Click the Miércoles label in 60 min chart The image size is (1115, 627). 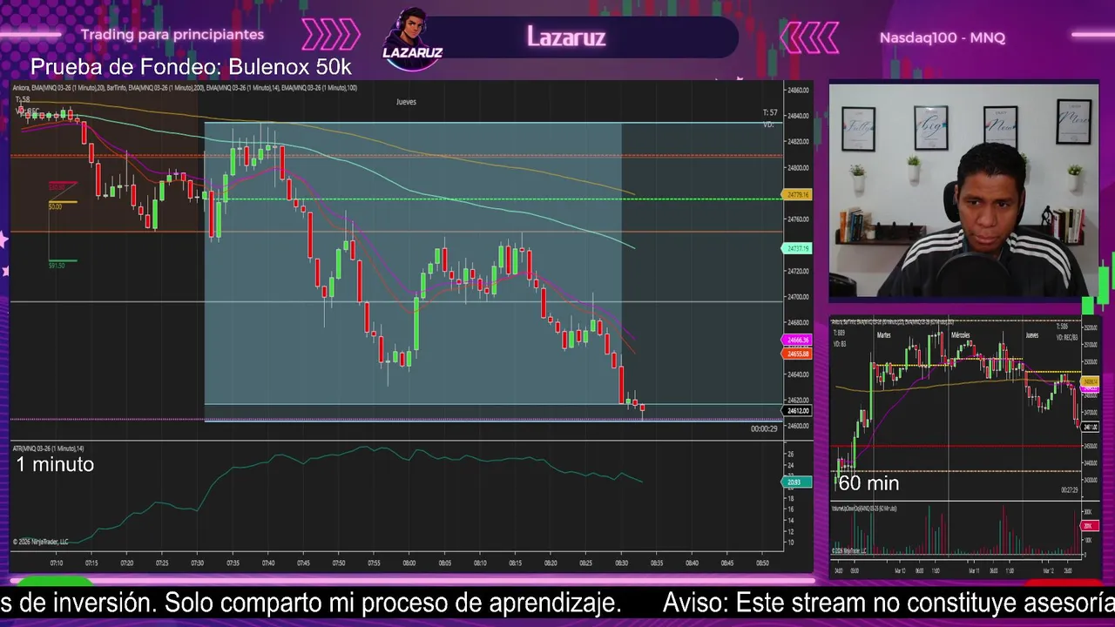pos(961,335)
